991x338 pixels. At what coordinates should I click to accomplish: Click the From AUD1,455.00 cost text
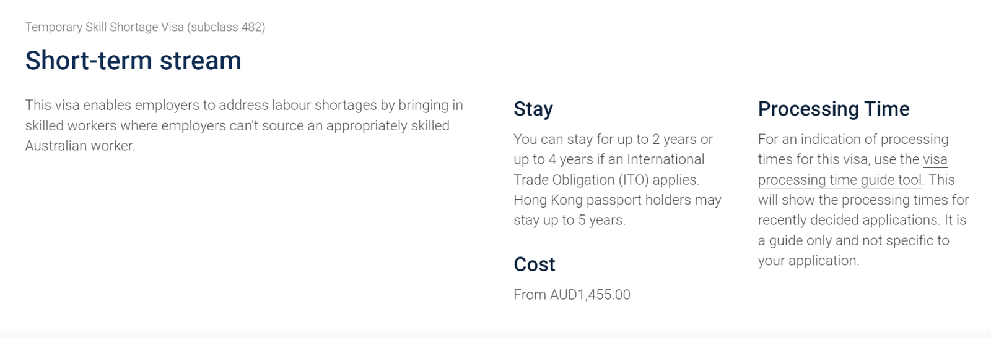pyautogui.click(x=572, y=295)
